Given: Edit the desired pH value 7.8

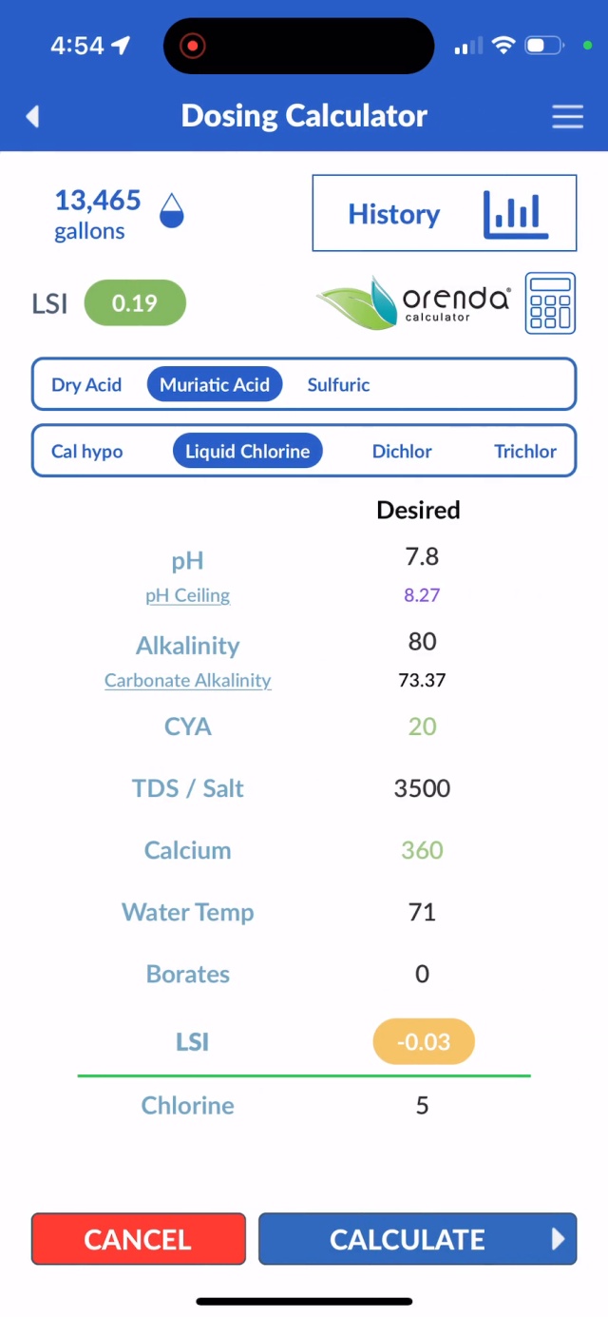Looking at the screenshot, I should (422, 556).
